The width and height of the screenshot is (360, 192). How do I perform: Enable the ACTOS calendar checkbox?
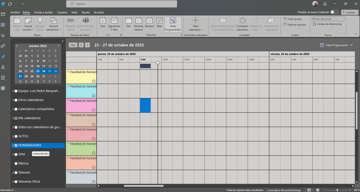click(x=16, y=136)
